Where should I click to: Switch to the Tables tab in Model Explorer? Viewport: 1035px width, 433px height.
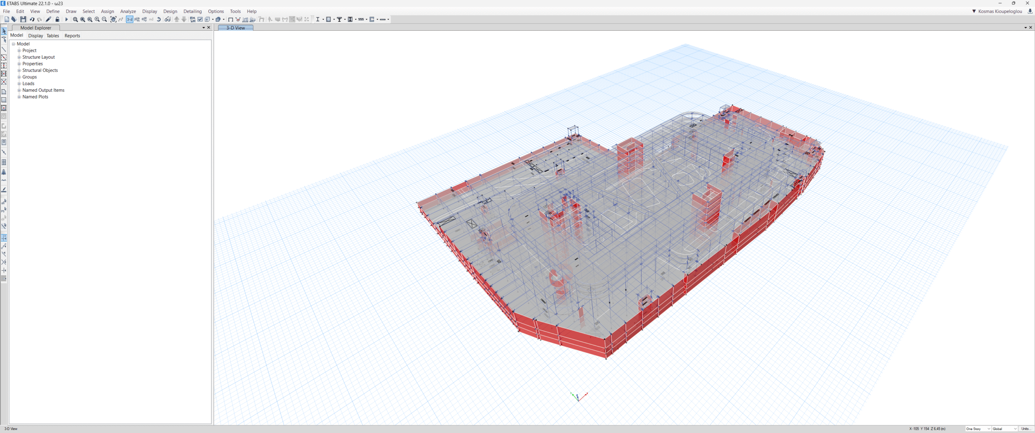coord(53,36)
